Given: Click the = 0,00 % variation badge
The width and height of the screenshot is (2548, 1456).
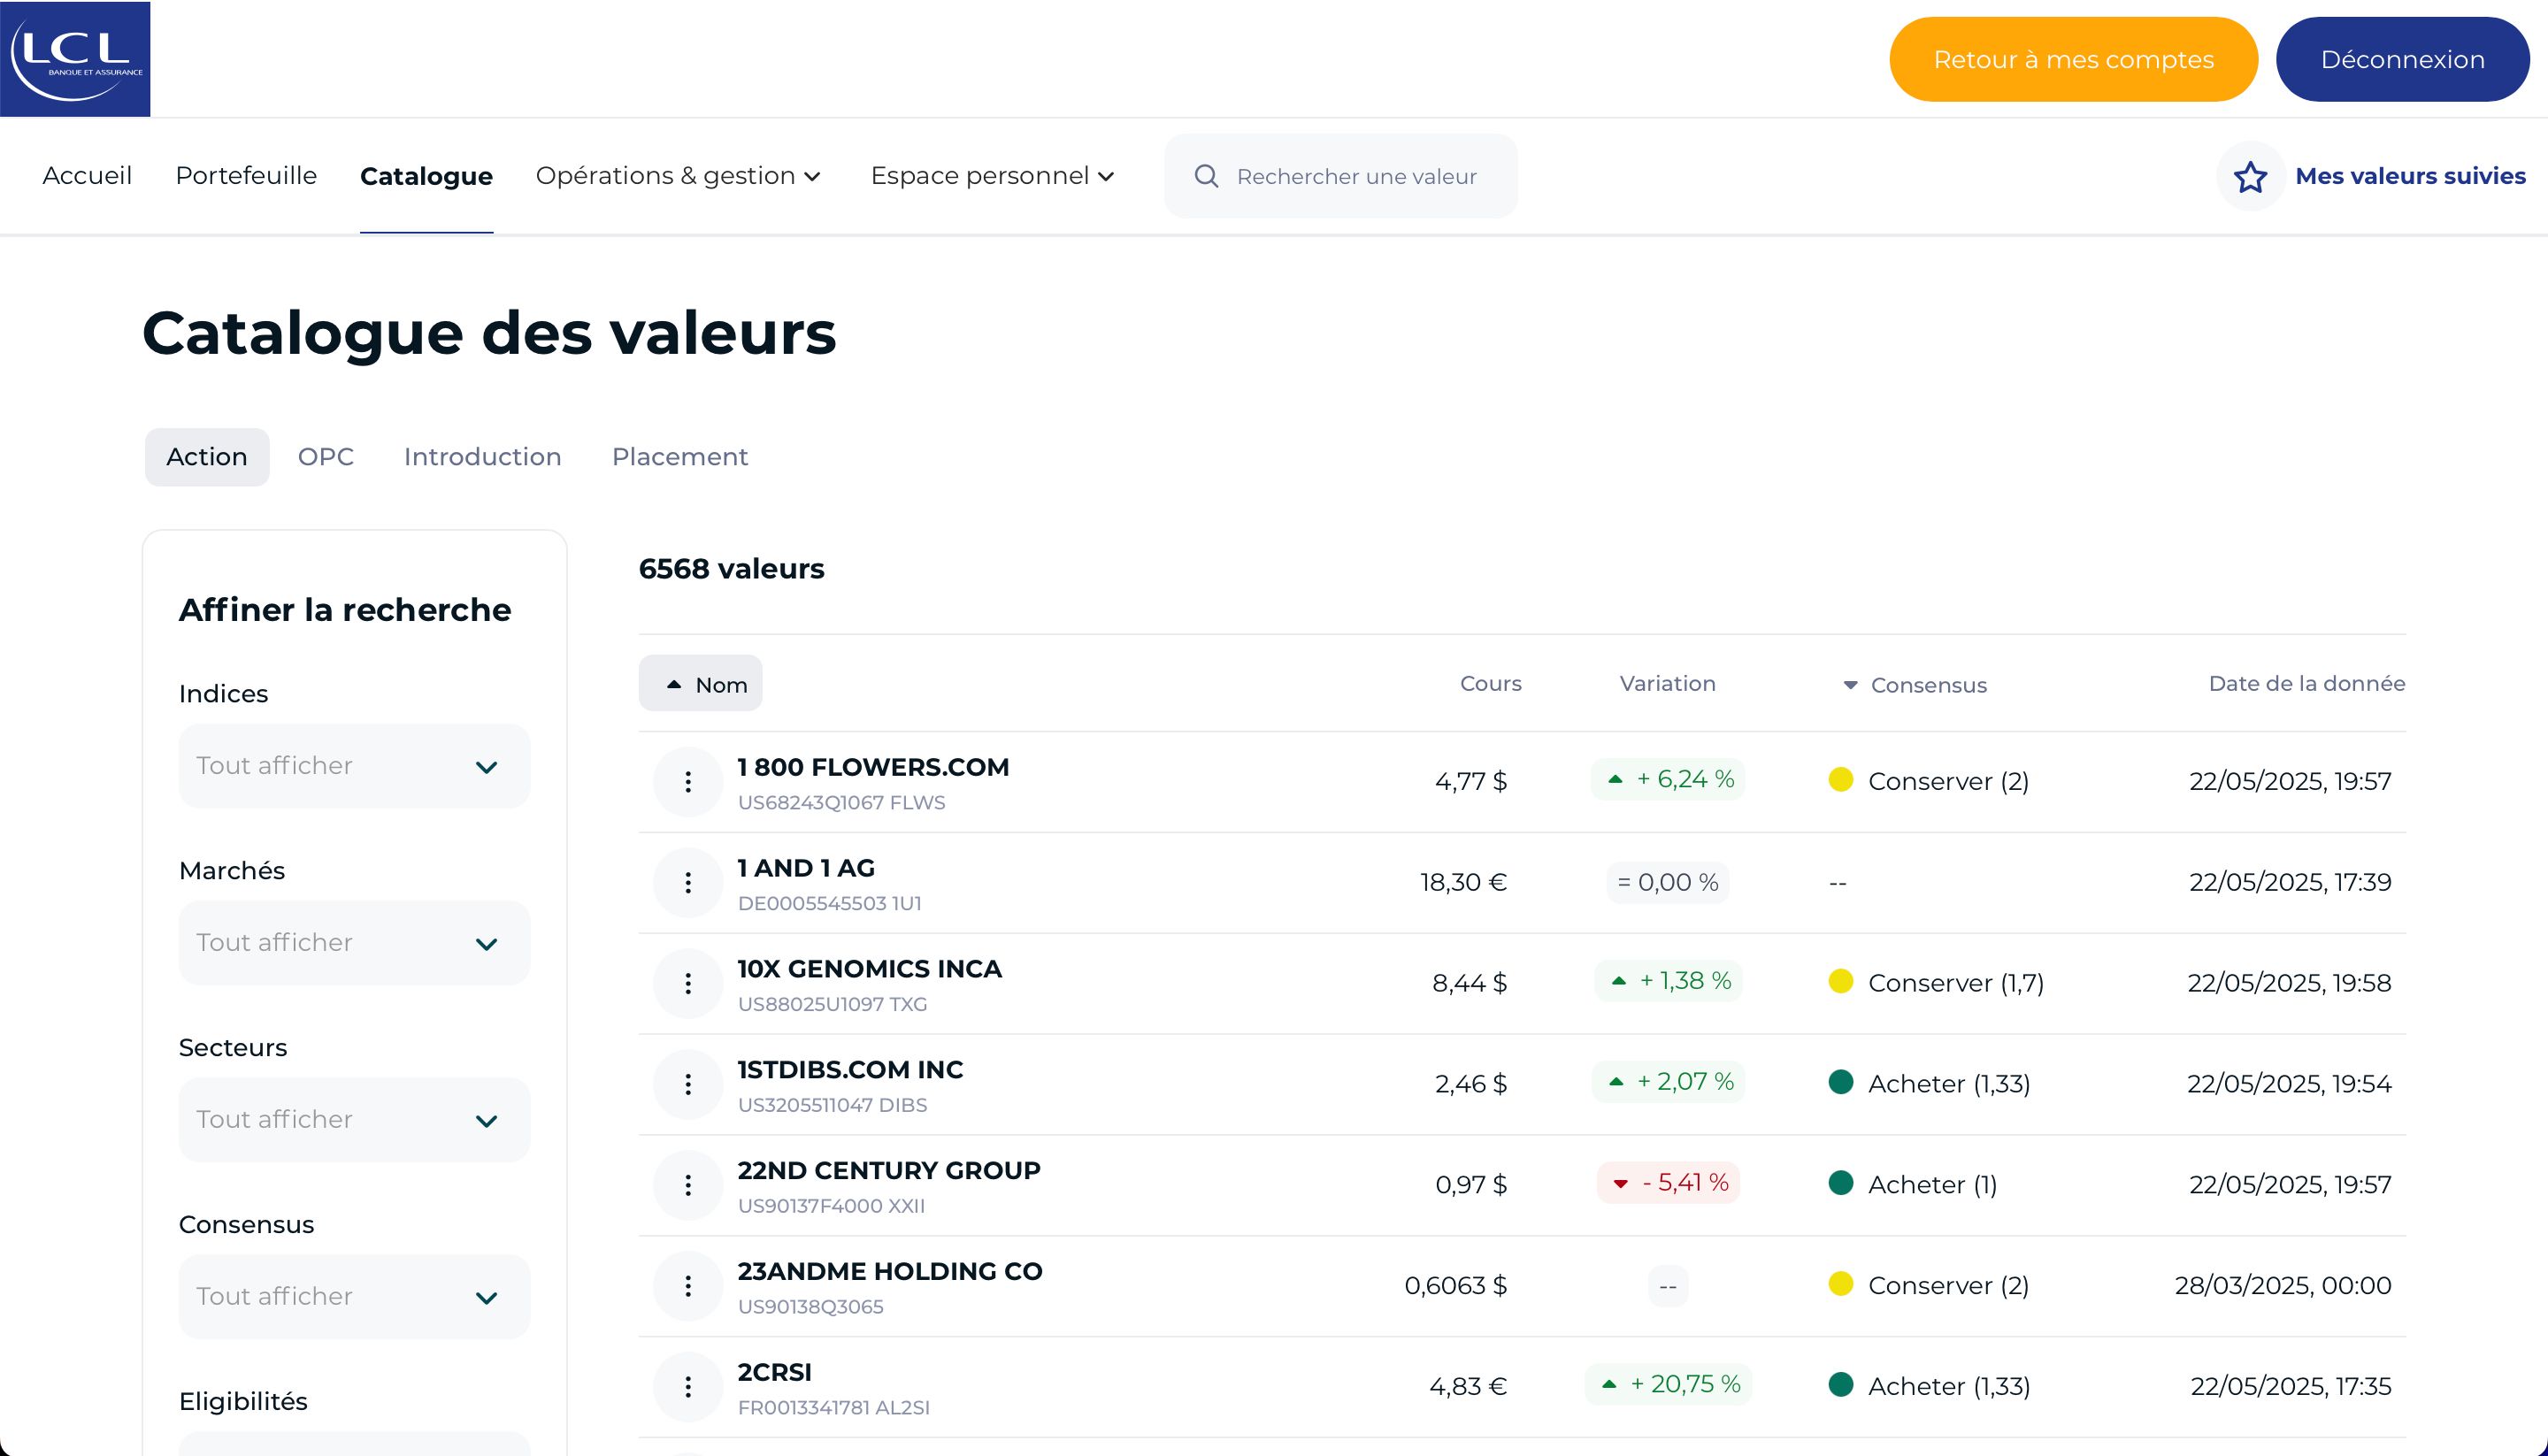Looking at the screenshot, I should [x=1667, y=882].
